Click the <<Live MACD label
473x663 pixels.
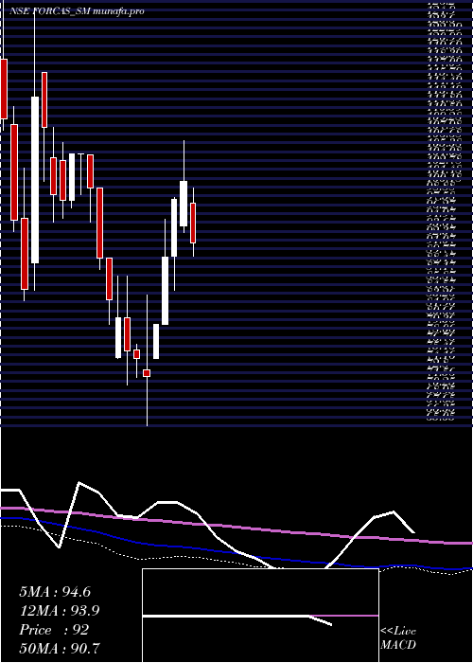click(398, 638)
